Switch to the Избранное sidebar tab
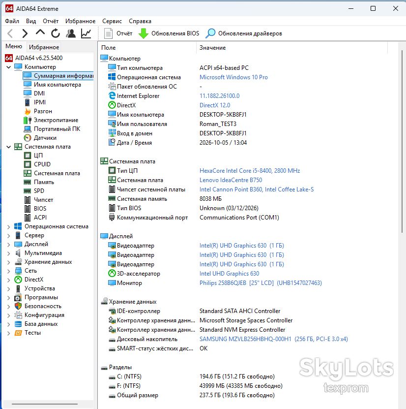The image size is (406, 409). pyautogui.click(x=44, y=47)
